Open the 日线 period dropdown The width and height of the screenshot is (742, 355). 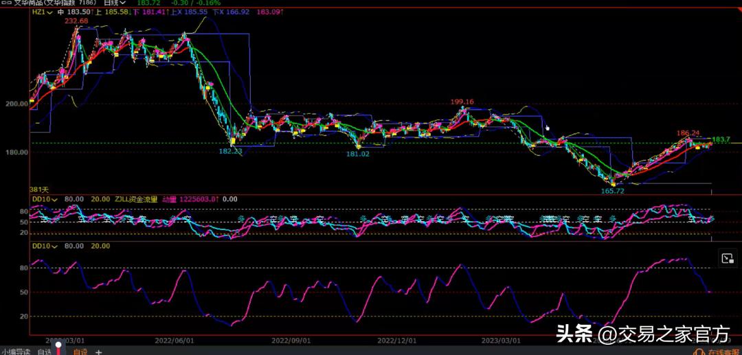click(x=115, y=3)
